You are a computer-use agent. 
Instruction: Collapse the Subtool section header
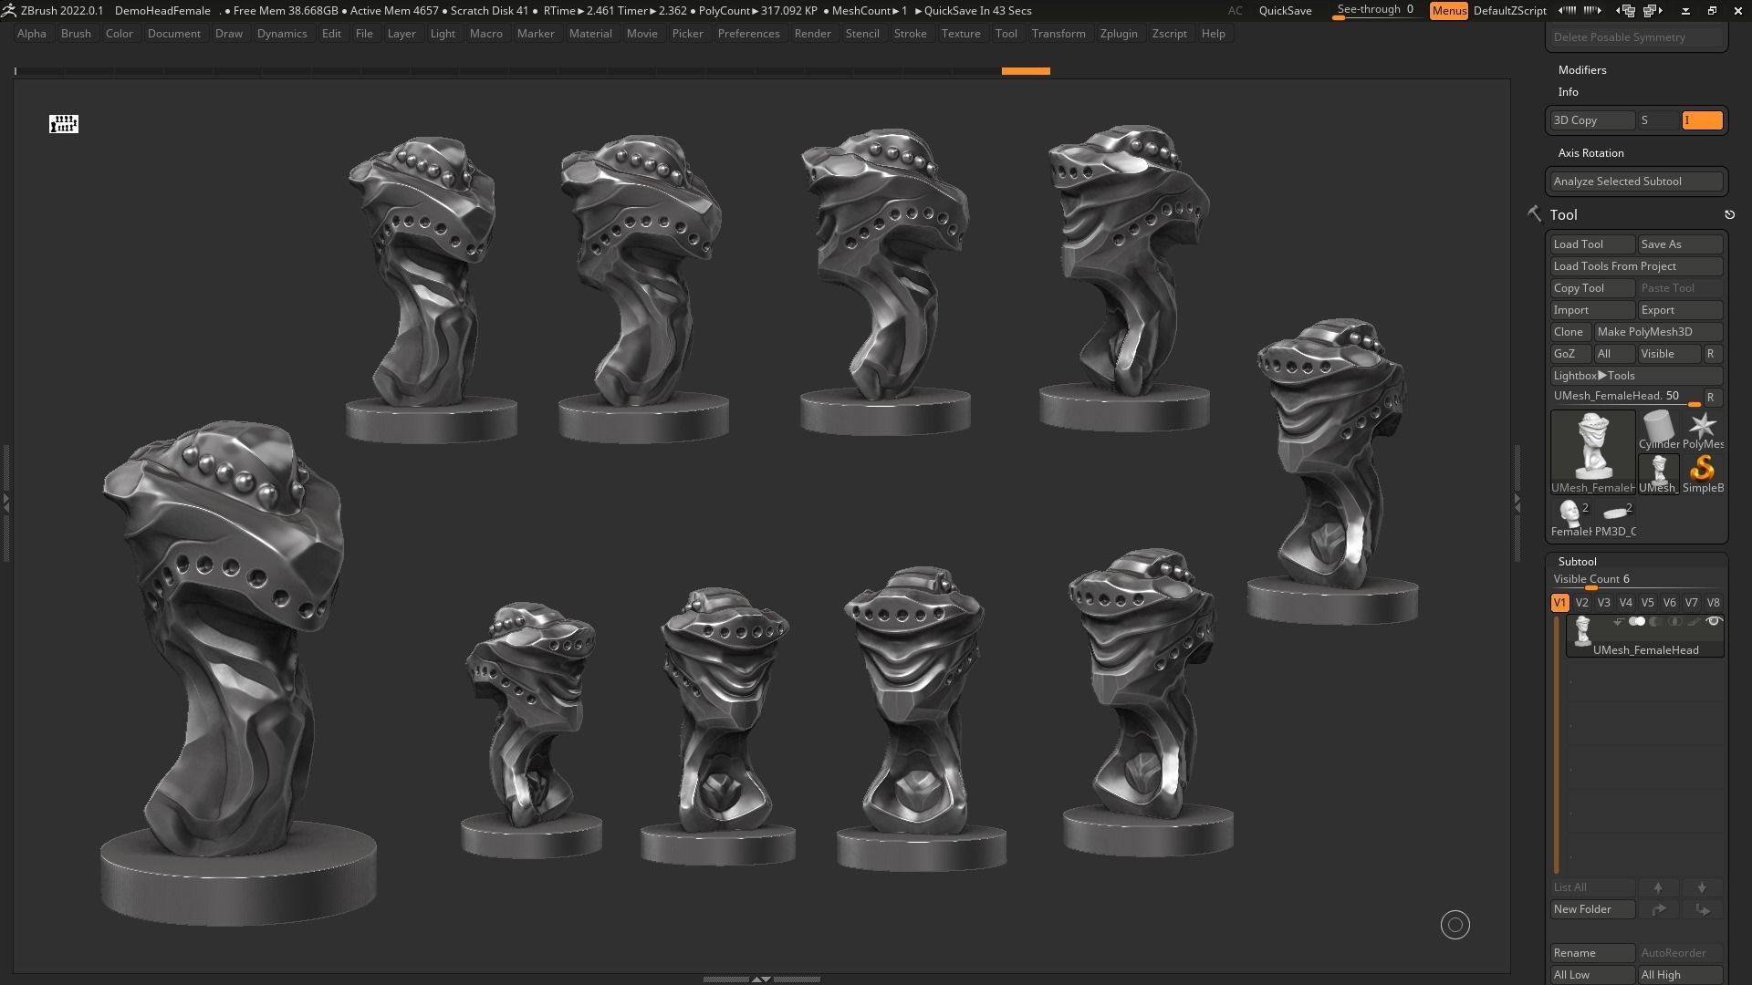click(x=1577, y=562)
